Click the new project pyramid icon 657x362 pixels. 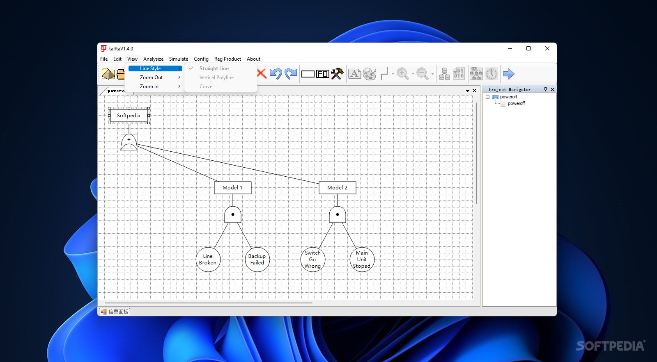[108, 74]
